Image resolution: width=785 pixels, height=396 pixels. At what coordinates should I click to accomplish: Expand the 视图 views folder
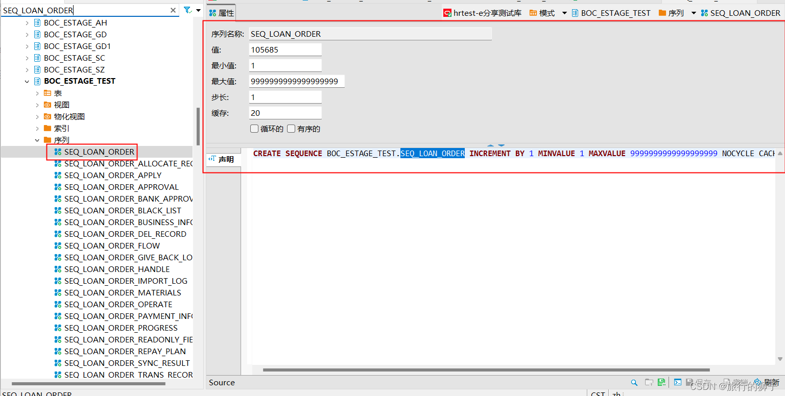pos(37,105)
